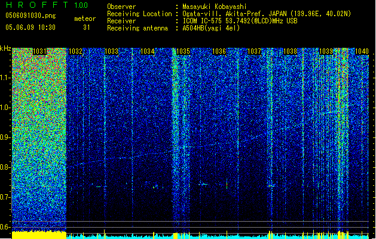Click the 1039 time marker

(326, 51)
